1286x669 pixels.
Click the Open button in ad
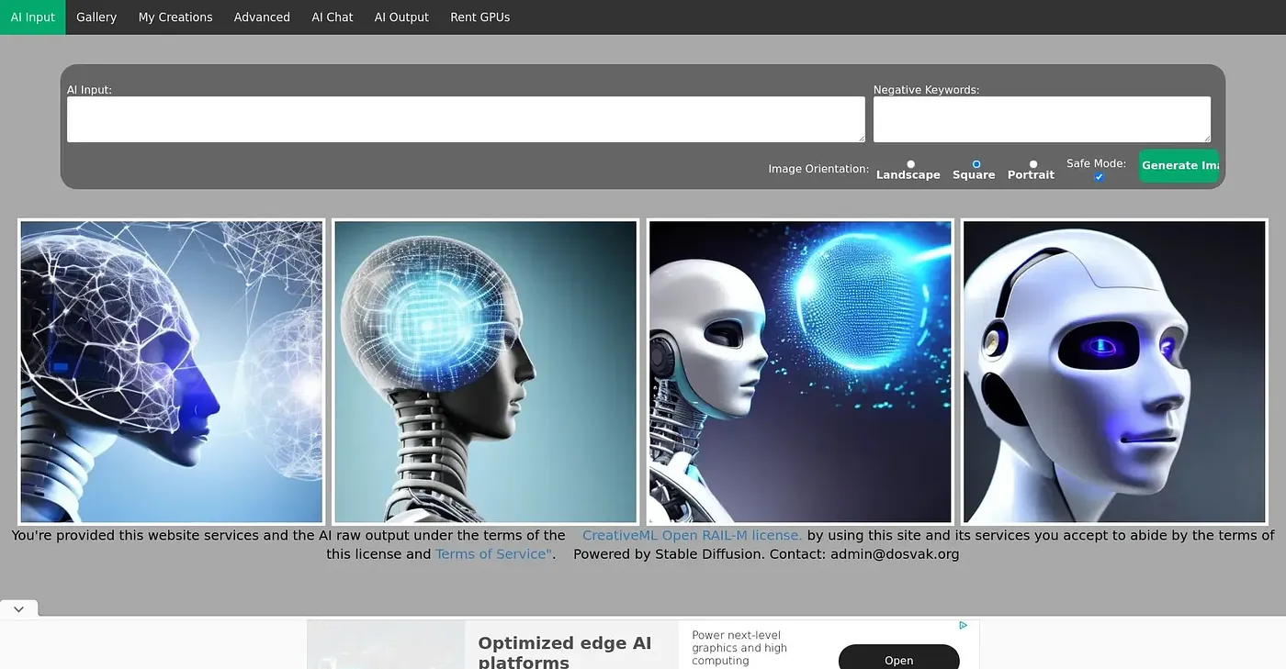[899, 659]
